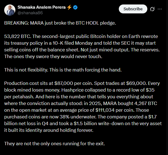The image size is (168, 155).
Task: Click the Shanaka Anslem Perera display name
Action: [x=41, y=7]
